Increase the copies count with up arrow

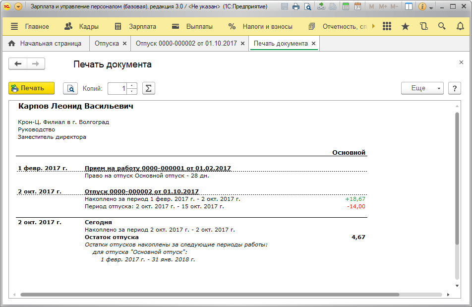pyautogui.click(x=132, y=85)
